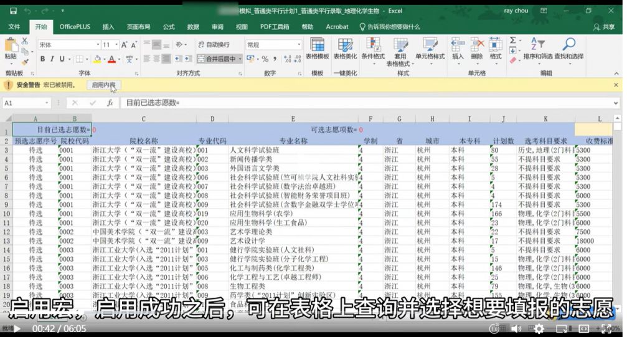627x337 pixels.
Task: Click the Cut scissors icon
Action: pyautogui.click(x=25, y=41)
